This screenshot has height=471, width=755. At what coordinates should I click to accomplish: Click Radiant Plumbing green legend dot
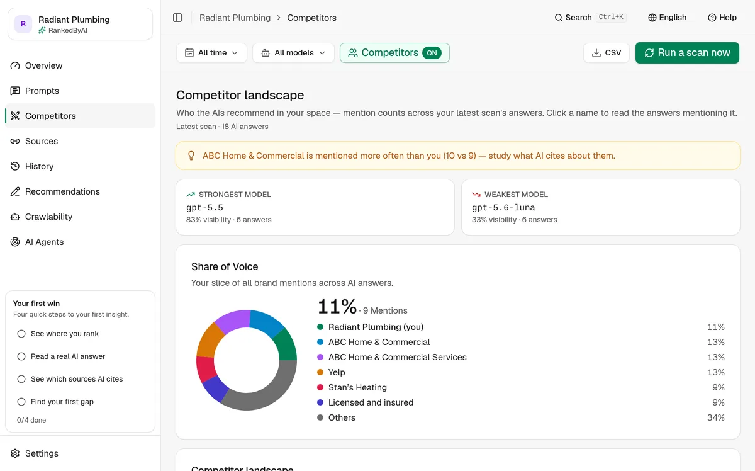320,327
